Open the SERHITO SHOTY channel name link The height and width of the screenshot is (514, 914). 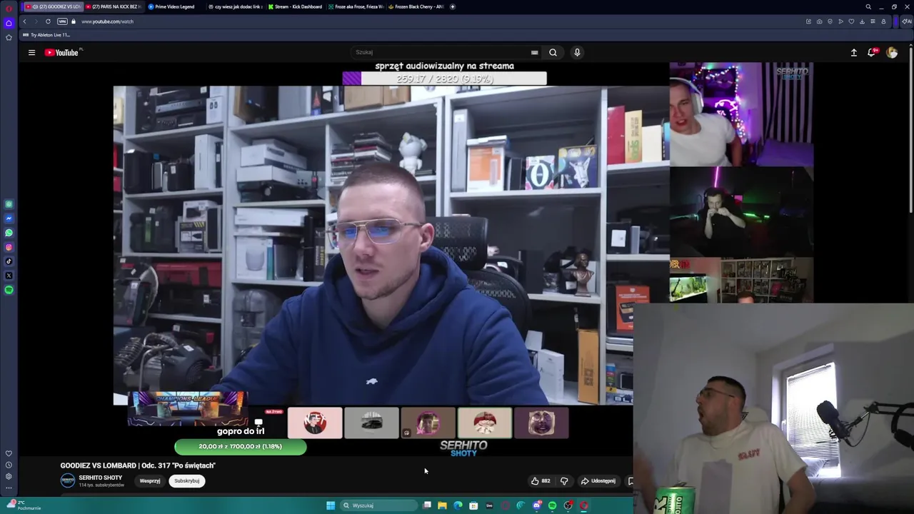[100, 478]
